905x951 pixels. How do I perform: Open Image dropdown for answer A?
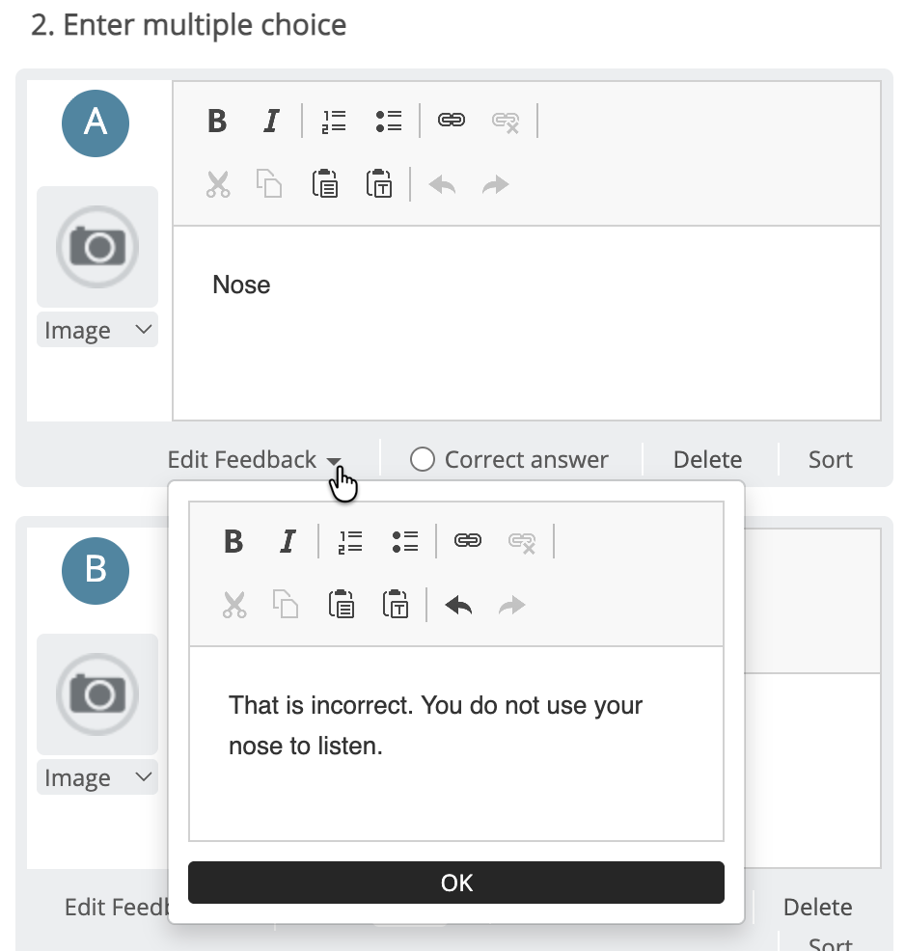point(97,331)
